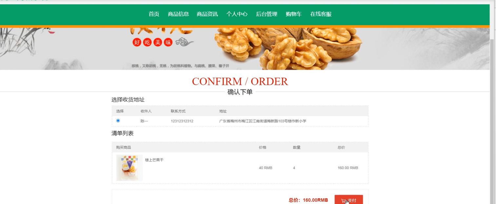Click the 总价 160.00RMB total label
Viewport: 496px width, 204px height.
(x=308, y=200)
